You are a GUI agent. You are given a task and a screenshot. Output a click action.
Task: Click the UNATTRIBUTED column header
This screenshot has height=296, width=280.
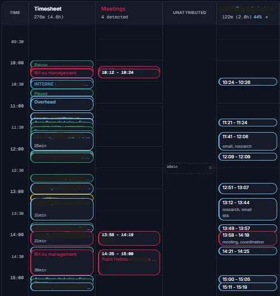pos(189,13)
